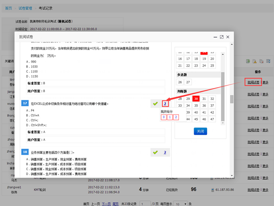Click the blue list-edit icon in toolbar
This screenshot has height=206, width=274.
pyautogui.click(x=268, y=61)
